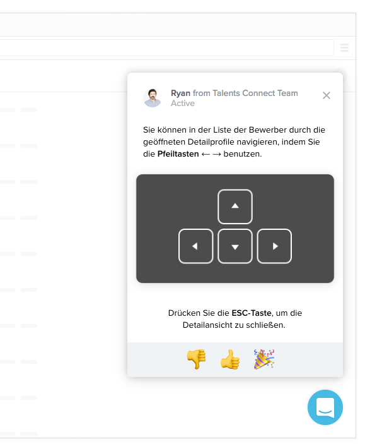This screenshot has width=365, height=444.
Task: Click the left arrow key graphic
Action: 195,246
